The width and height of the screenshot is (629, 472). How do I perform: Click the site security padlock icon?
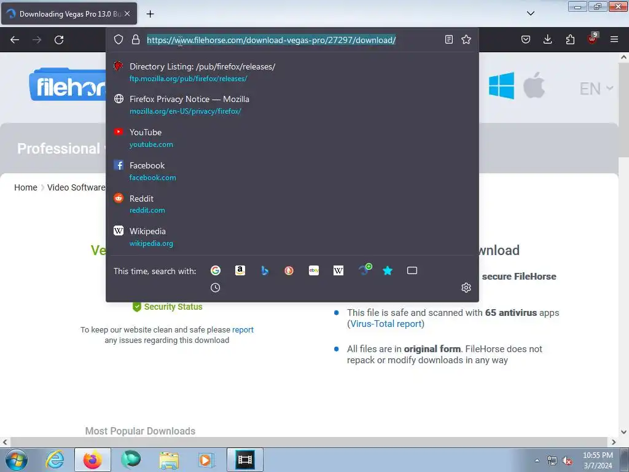136,39
